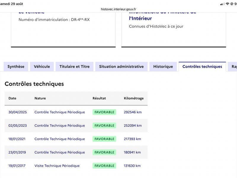
Task: Click the Numéro d'immatriculation DR-4**-RX text
Action: (x=54, y=20)
